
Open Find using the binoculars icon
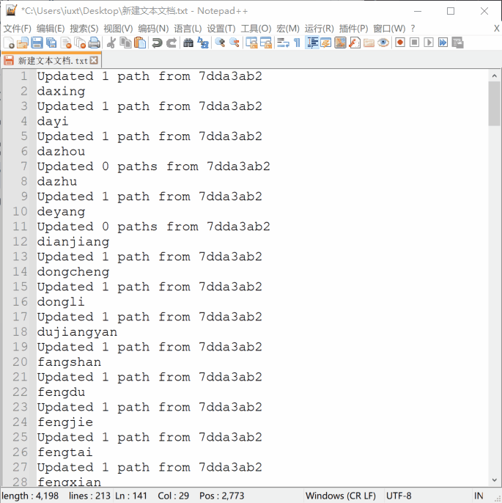coord(188,43)
